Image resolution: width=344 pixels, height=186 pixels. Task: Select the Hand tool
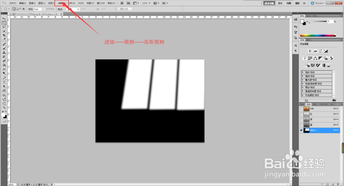tap(4, 103)
